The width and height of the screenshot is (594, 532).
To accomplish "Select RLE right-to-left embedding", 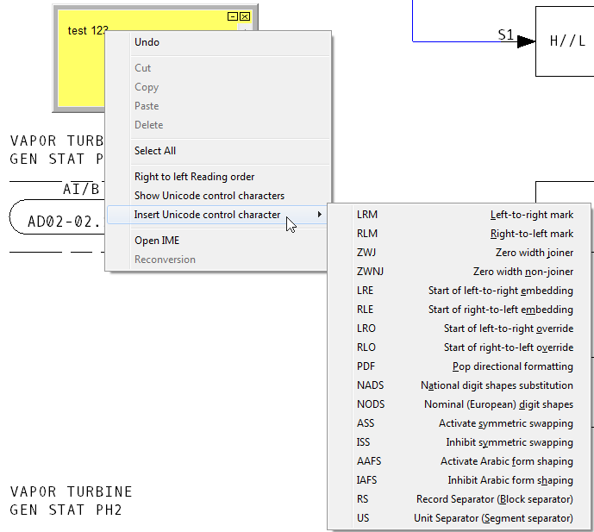I will coord(460,310).
